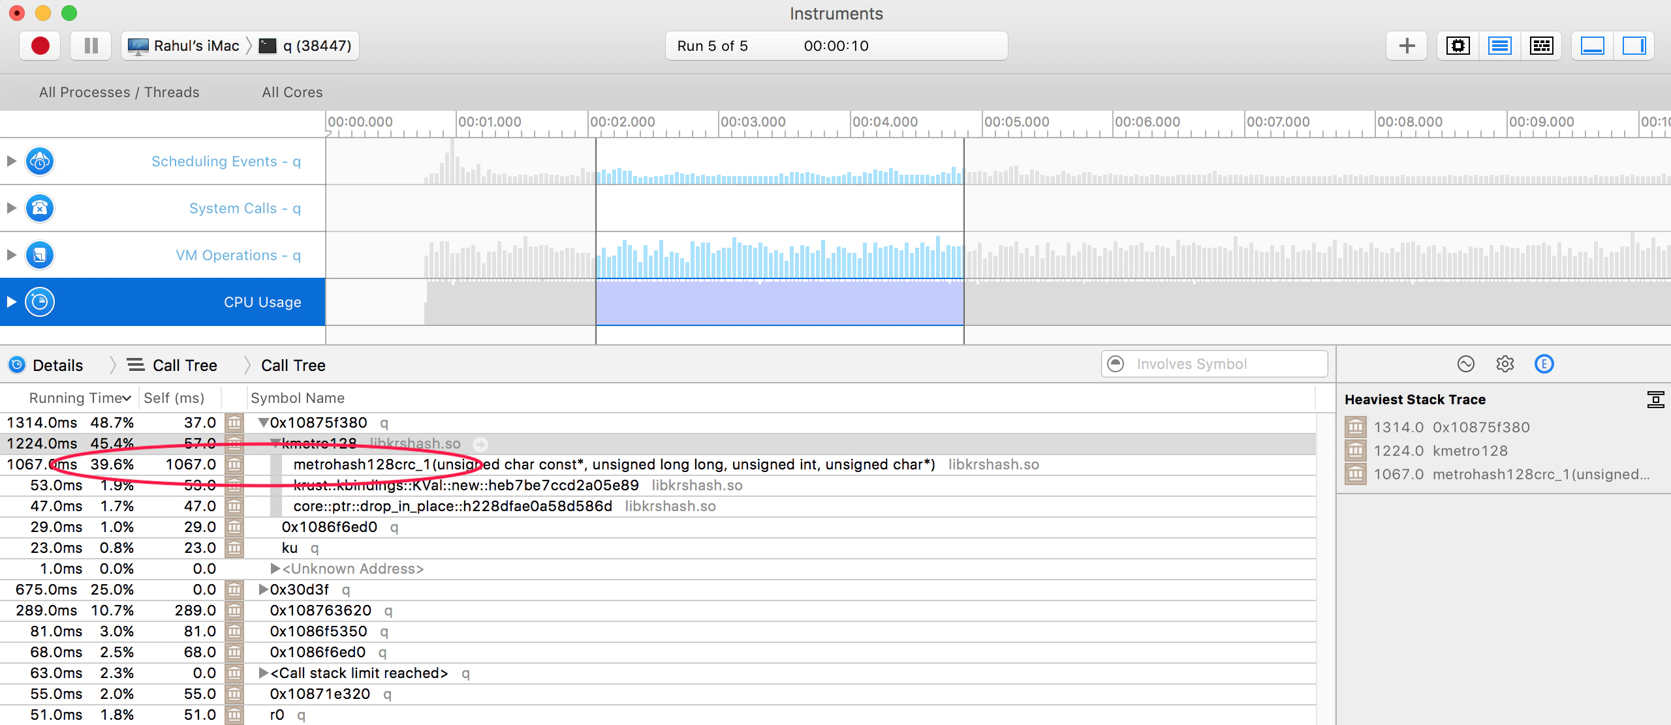Click the library icon on the 0x10875f380 row
This screenshot has height=725, width=1671.
(234, 422)
